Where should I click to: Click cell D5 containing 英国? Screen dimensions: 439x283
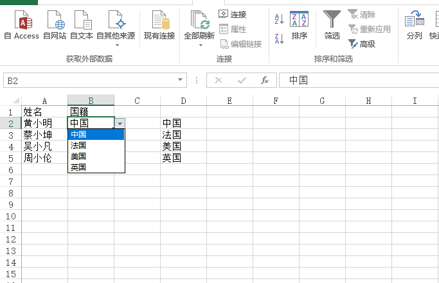click(183, 159)
